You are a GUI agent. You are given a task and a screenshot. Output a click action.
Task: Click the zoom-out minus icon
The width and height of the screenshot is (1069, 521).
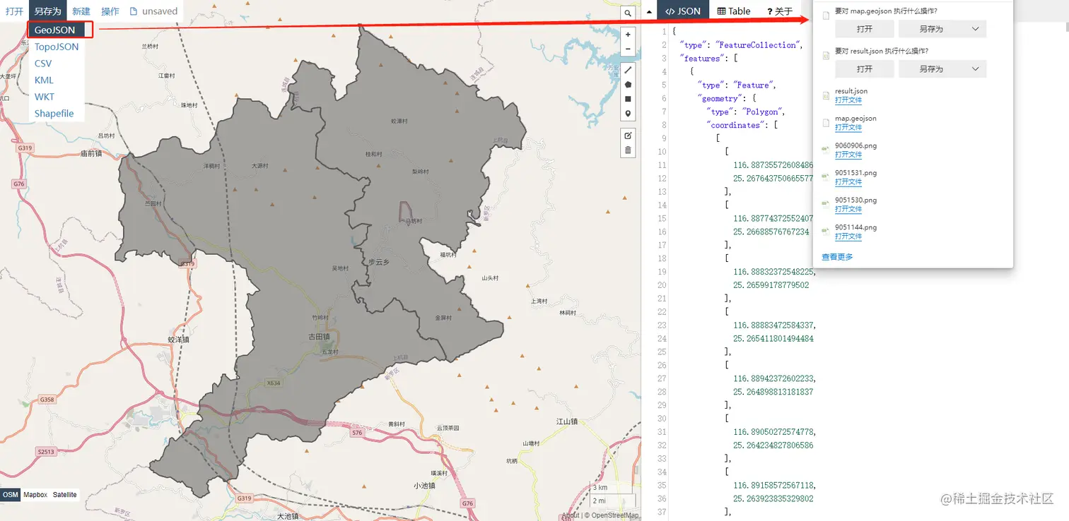[627, 49]
